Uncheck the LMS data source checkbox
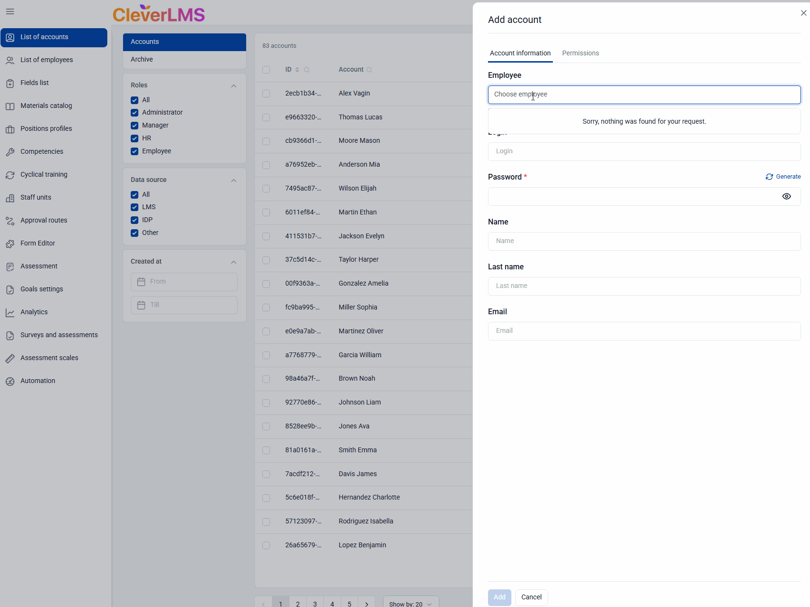The image size is (810, 607). point(135,207)
